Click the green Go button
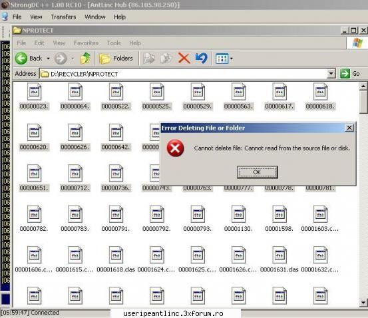 (350, 74)
